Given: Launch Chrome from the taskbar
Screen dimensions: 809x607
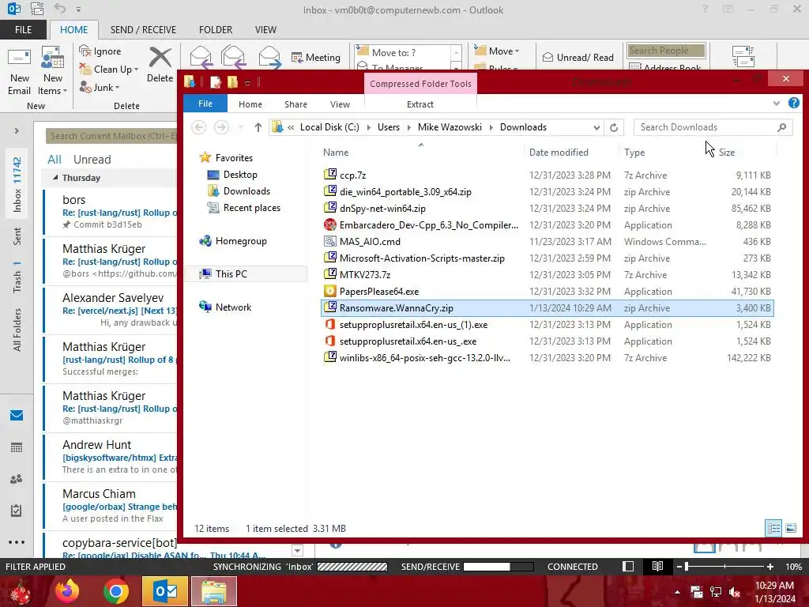Looking at the screenshot, I should click(x=116, y=591).
